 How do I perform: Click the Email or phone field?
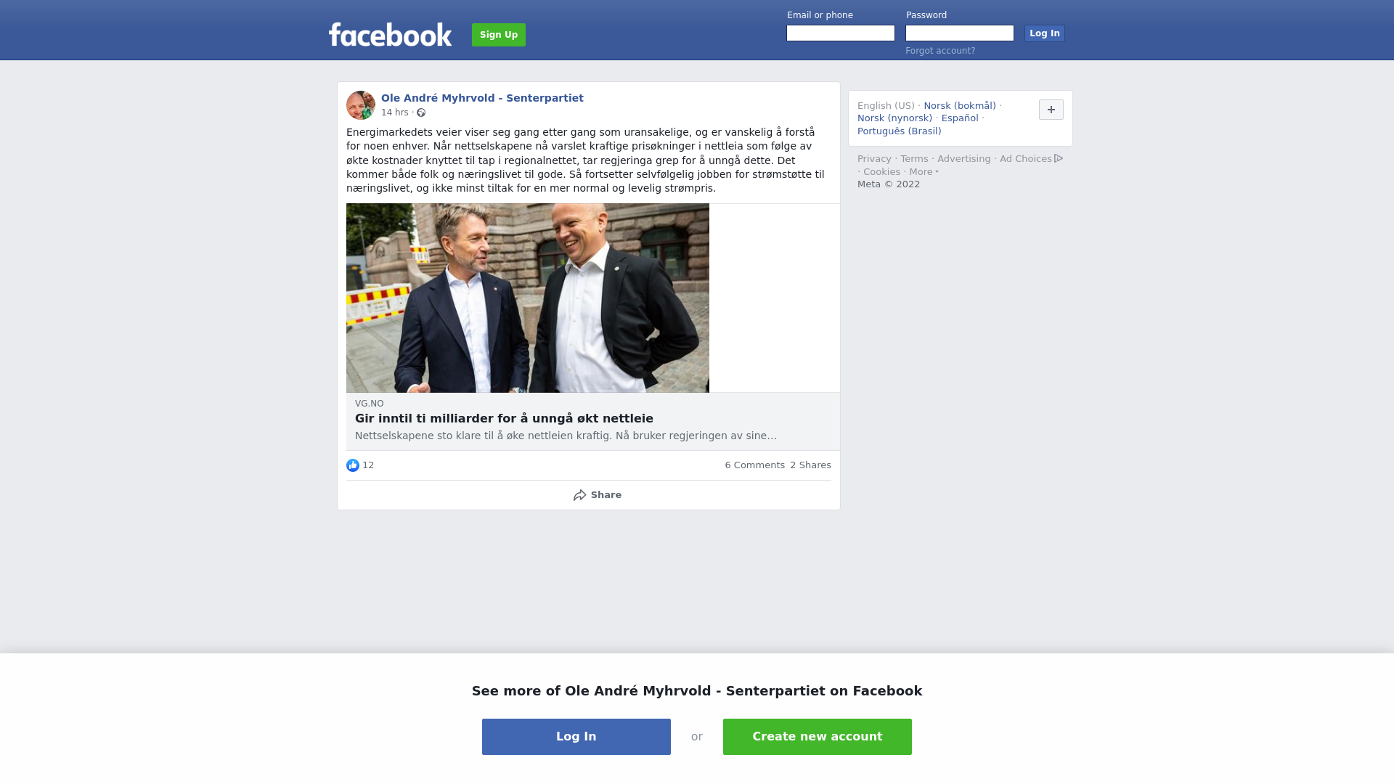[841, 33]
